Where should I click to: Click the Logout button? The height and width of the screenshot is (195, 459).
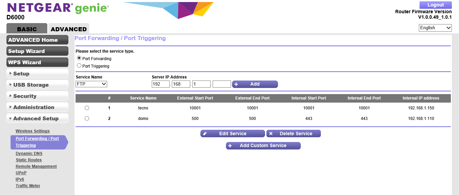[x=436, y=5]
